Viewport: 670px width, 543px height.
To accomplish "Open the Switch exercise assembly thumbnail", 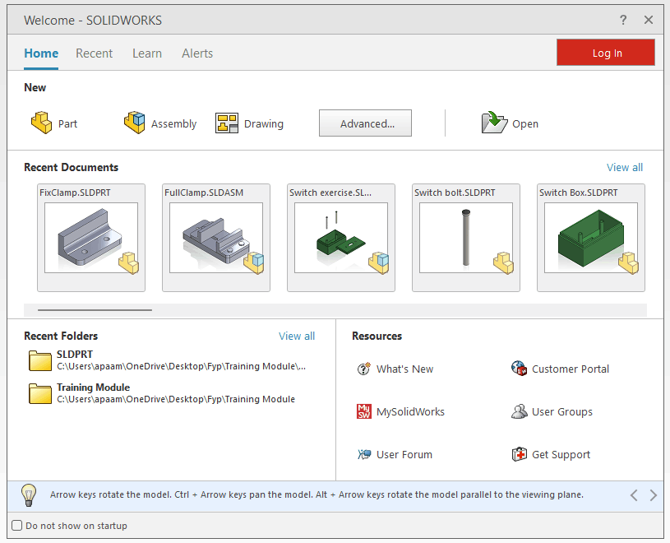I will tap(341, 238).
